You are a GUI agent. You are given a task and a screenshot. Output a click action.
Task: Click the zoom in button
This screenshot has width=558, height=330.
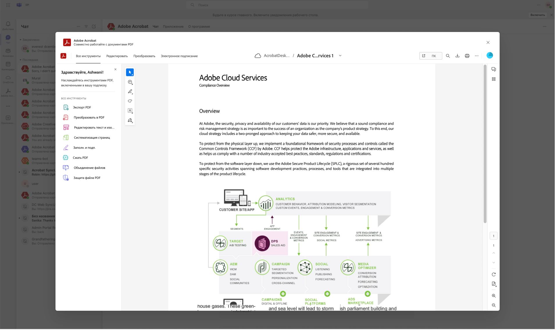[x=493, y=296]
